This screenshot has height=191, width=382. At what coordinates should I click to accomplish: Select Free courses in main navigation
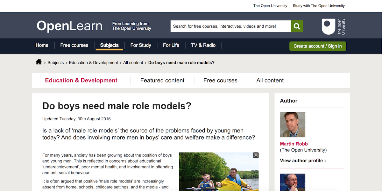(74, 45)
